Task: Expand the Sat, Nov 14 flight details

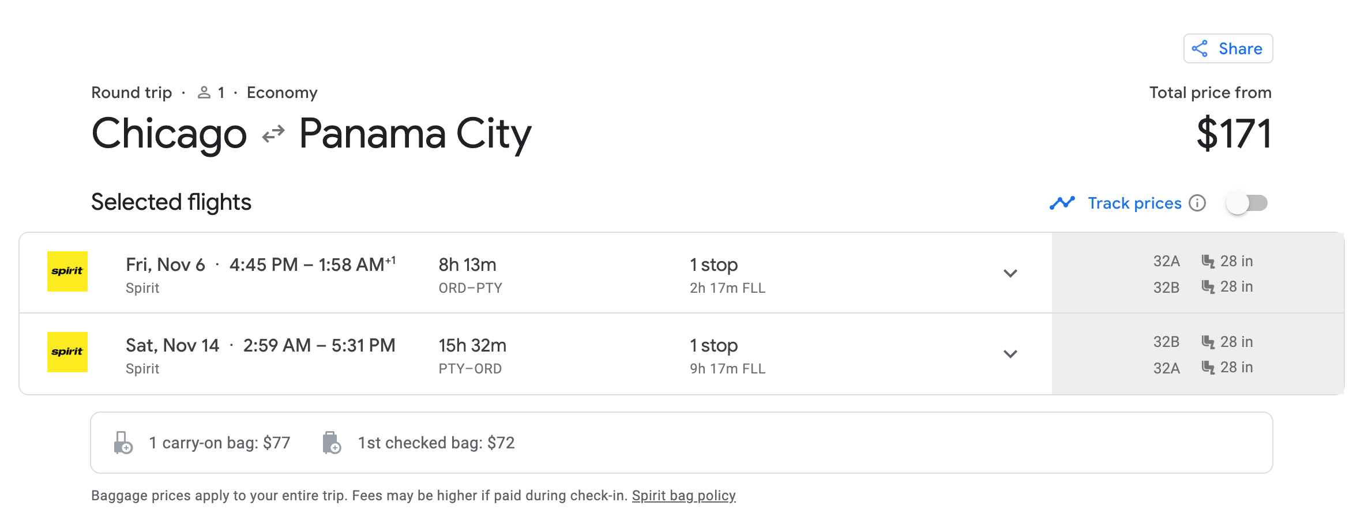Action: [1010, 354]
